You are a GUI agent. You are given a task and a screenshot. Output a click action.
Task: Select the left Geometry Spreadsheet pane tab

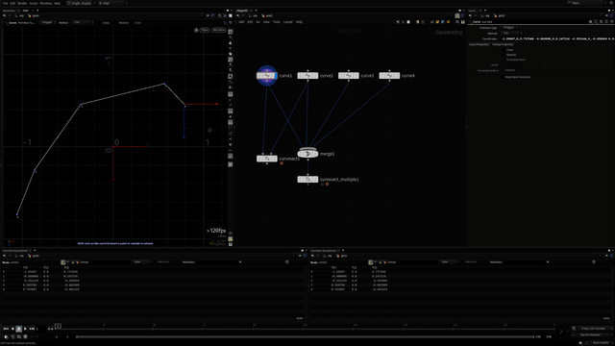(15, 251)
